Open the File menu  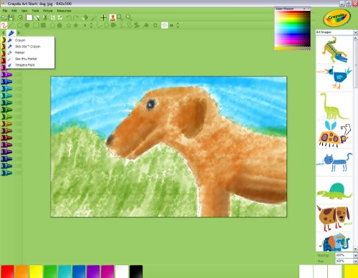pos(5,11)
